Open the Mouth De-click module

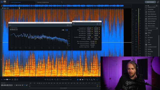pos(151,12)
